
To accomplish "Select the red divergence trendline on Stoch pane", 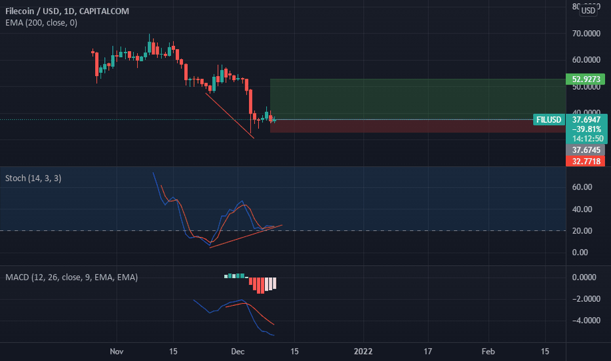I will (x=246, y=236).
